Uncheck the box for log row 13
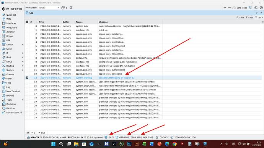The width and height of the screenshot is (264, 148). tap(27, 78)
